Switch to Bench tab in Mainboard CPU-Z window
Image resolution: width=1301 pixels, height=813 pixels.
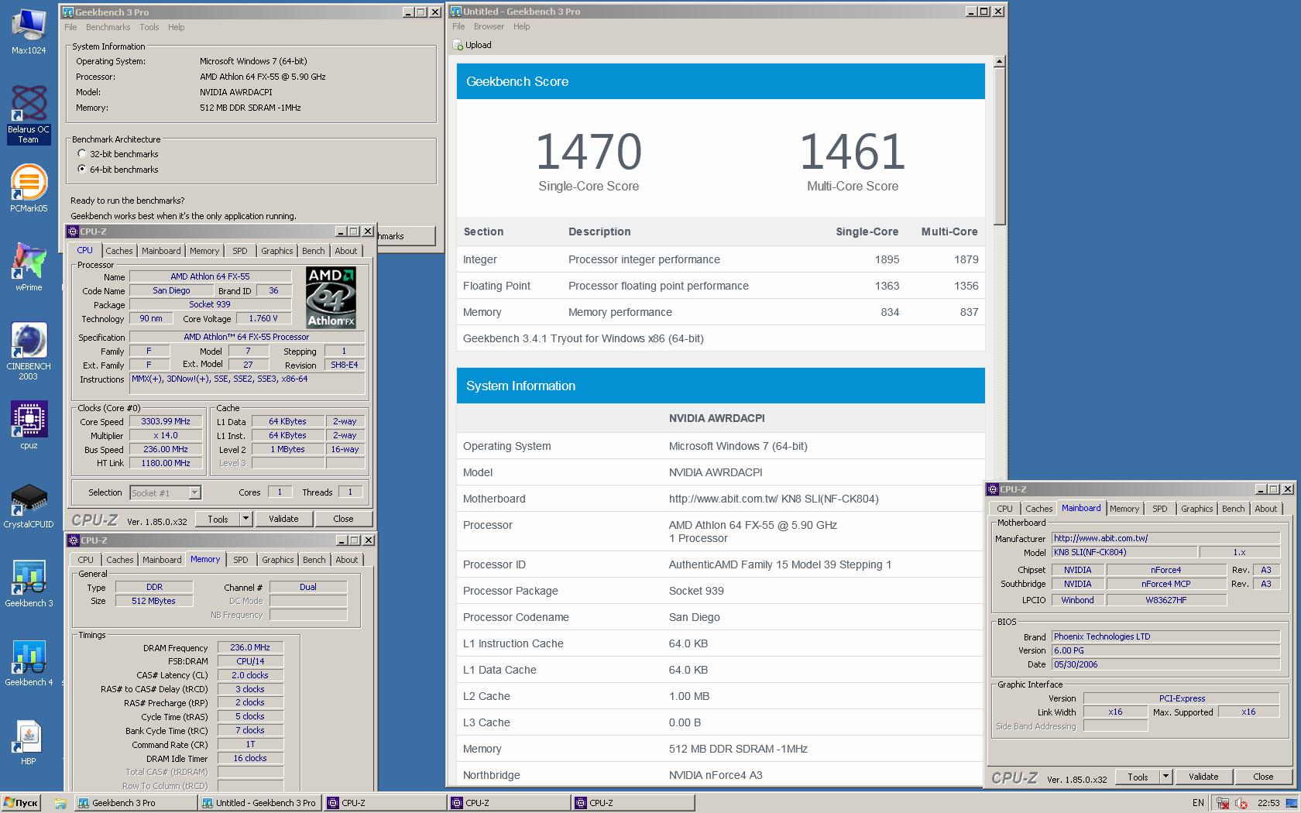coord(1234,509)
